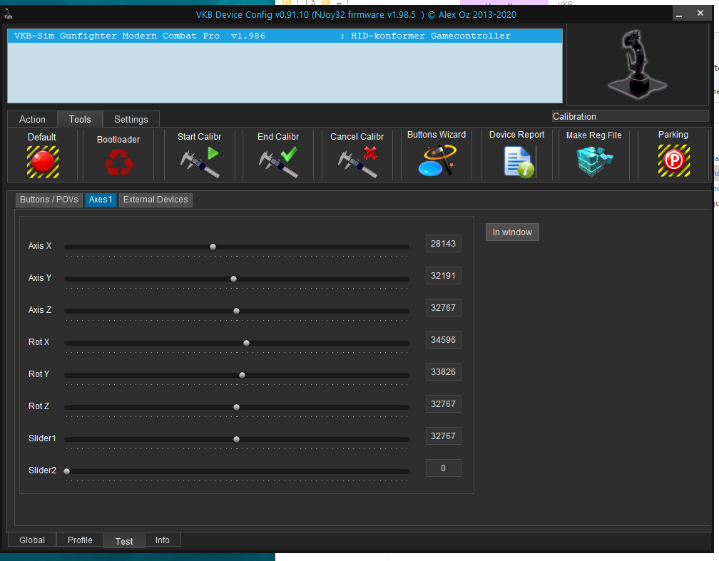Screen dimensions: 719x561
Task: Click the joystick device image
Action: [x=638, y=65]
